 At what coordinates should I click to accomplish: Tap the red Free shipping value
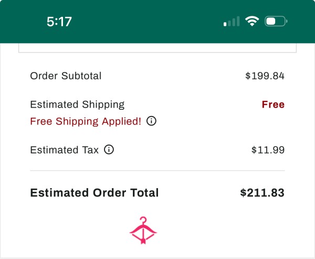tap(273, 105)
